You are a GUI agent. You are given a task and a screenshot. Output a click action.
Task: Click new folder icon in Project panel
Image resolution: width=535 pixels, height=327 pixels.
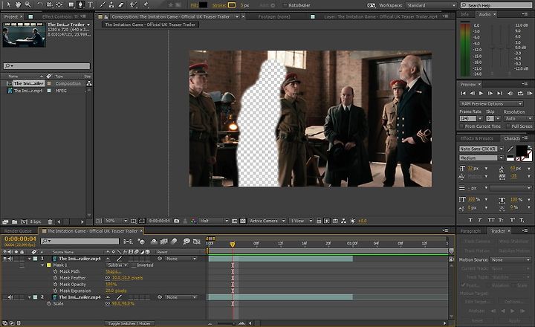[x=14, y=221]
